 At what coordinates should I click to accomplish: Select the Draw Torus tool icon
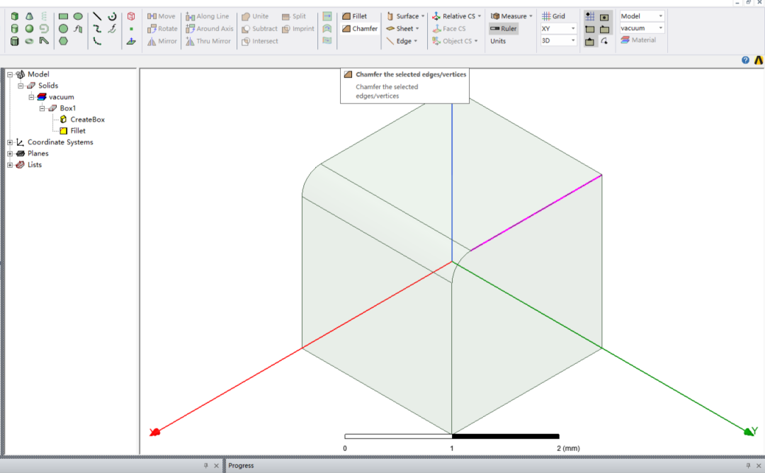pyautogui.click(x=29, y=41)
